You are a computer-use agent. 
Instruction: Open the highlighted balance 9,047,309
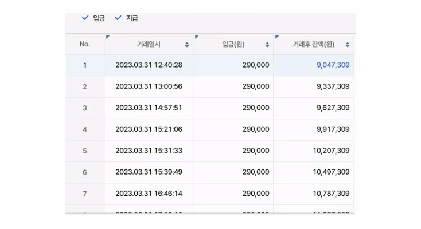tap(333, 65)
